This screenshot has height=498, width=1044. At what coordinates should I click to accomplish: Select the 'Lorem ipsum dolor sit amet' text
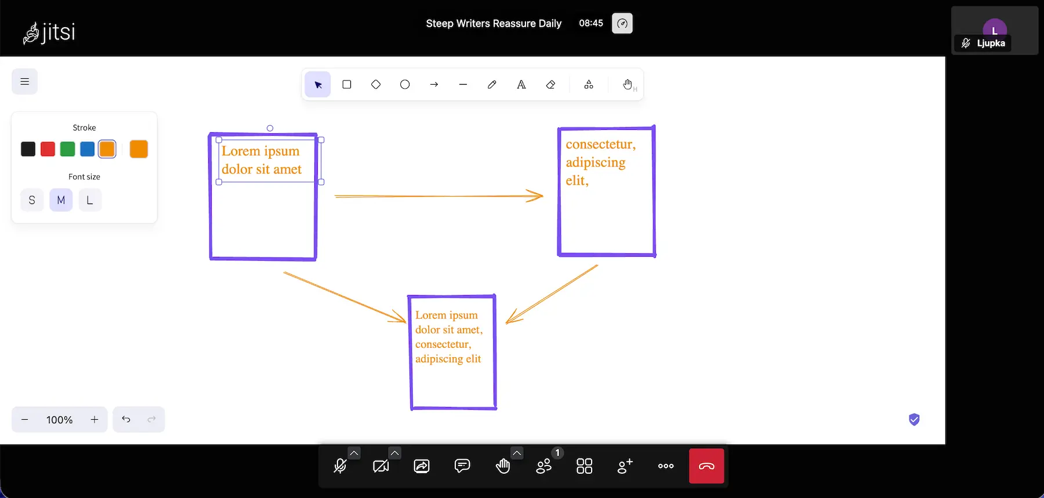(262, 161)
